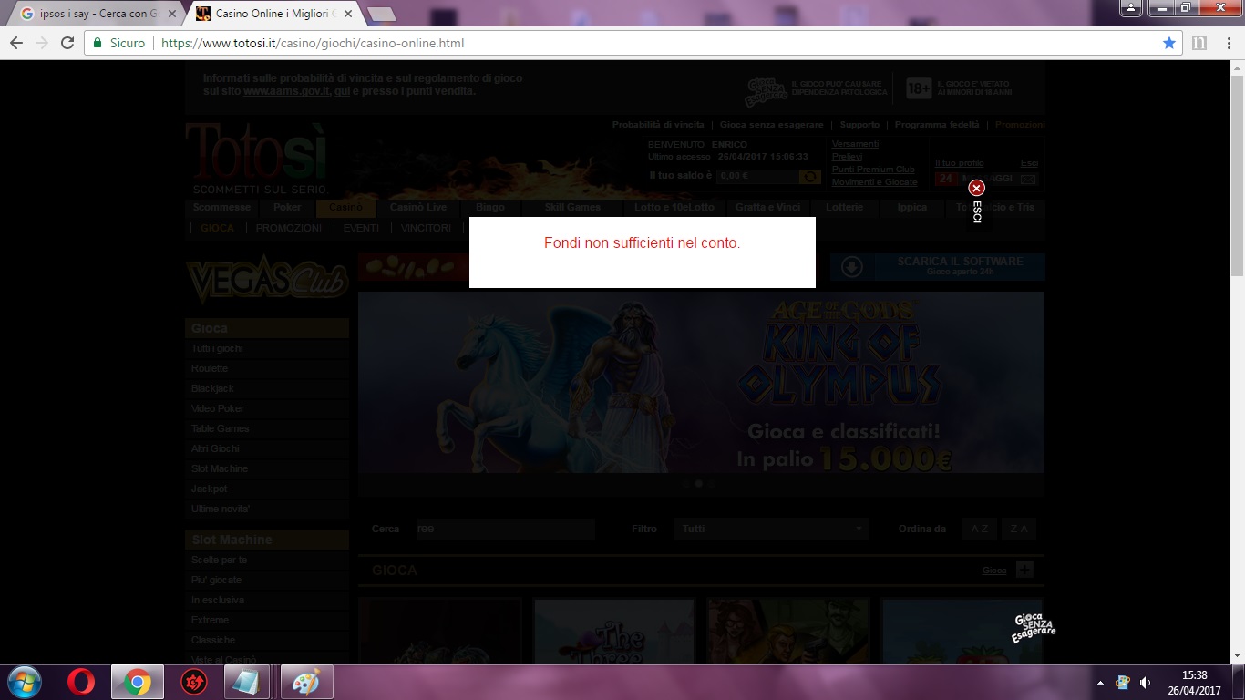Viewport: 1245px width, 700px height.
Task: Click the Chrome address bar URL
Action: (313, 43)
